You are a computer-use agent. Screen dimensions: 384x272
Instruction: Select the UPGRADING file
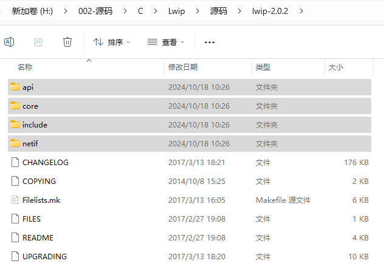[x=44, y=256]
